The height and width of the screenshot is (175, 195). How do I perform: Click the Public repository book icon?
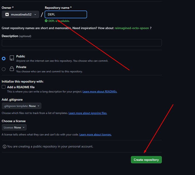point(12,58)
